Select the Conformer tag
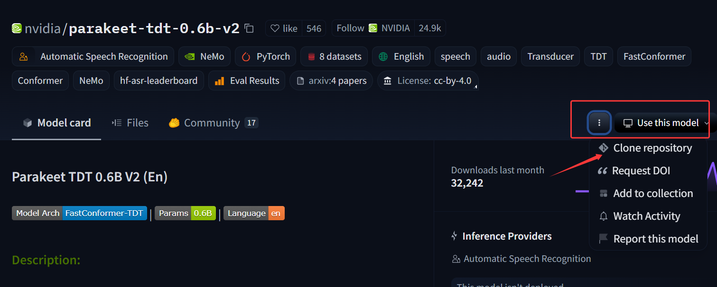 [x=40, y=81]
